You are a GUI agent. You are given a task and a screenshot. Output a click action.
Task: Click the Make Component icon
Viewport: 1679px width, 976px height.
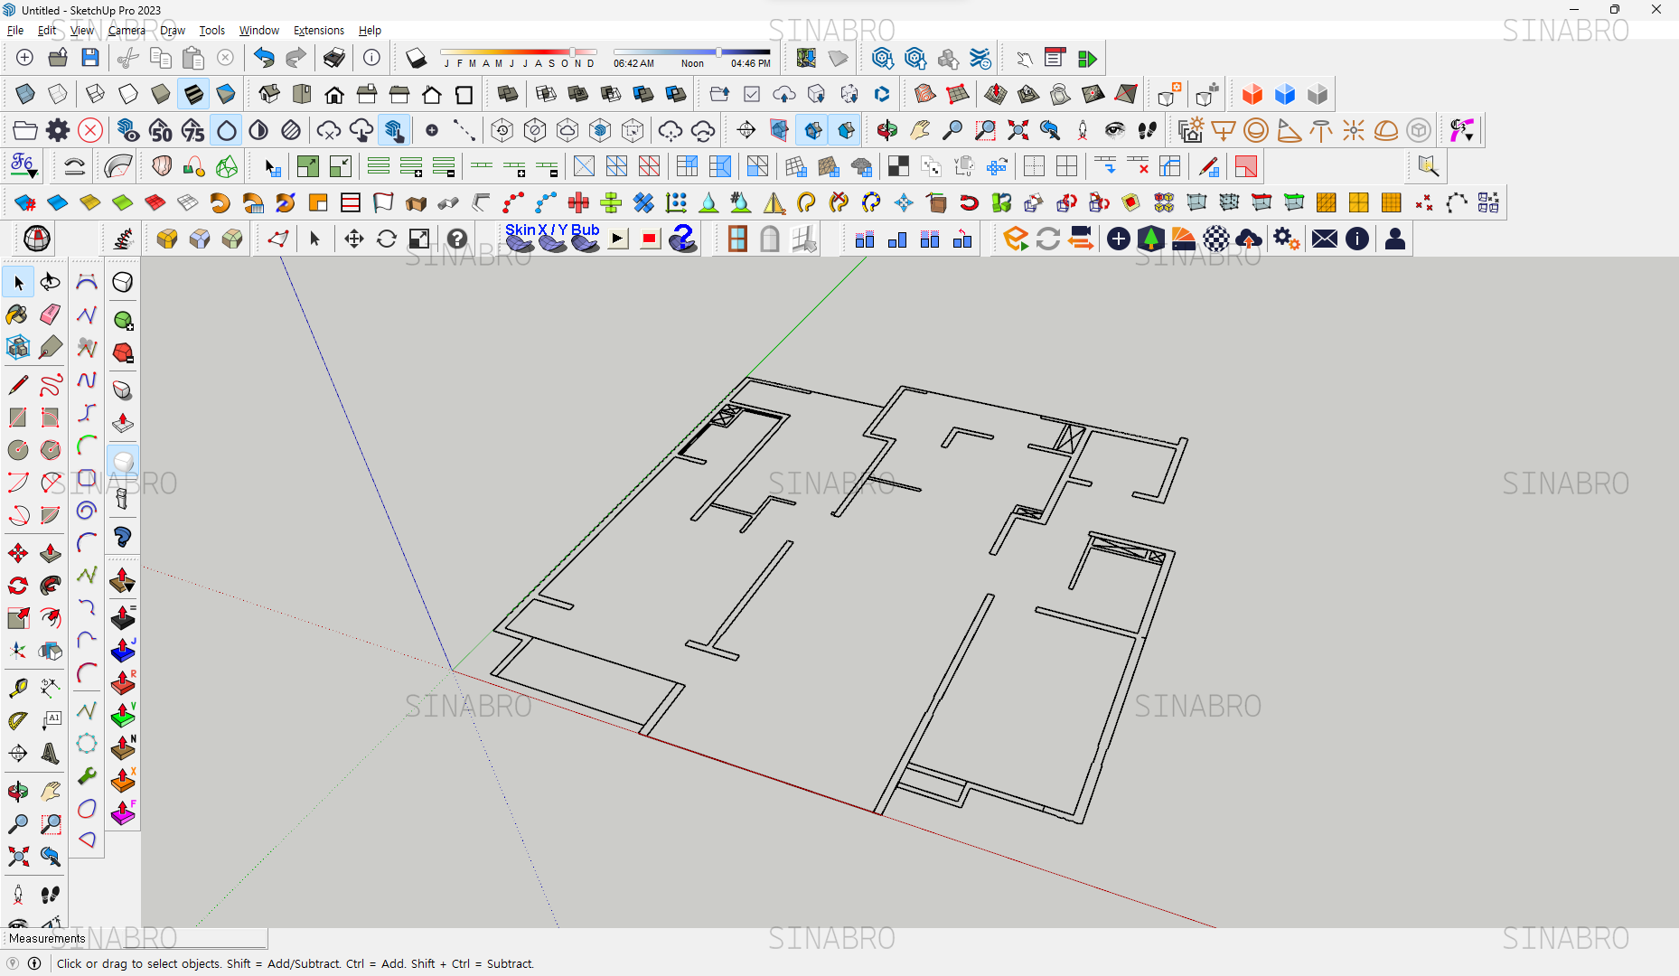(17, 347)
